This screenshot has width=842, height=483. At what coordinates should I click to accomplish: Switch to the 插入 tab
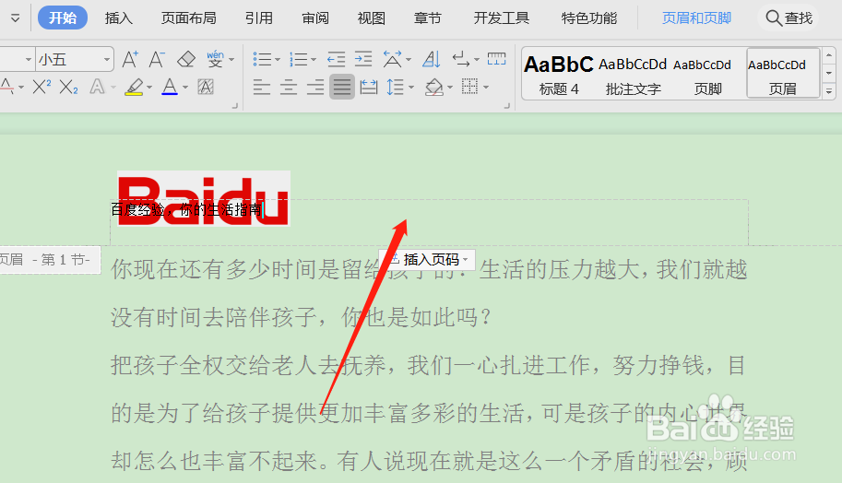pyautogui.click(x=119, y=18)
